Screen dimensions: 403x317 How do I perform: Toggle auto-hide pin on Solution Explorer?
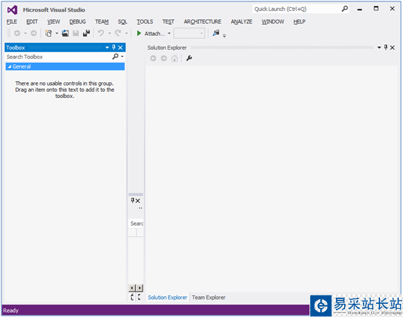coord(386,47)
